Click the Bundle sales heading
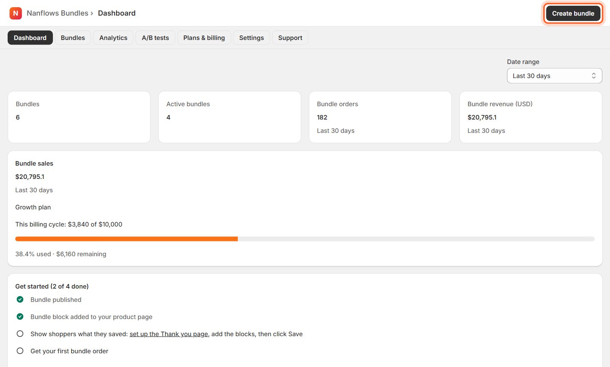Image resolution: width=610 pixels, height=367 pixels. [34, 163]
